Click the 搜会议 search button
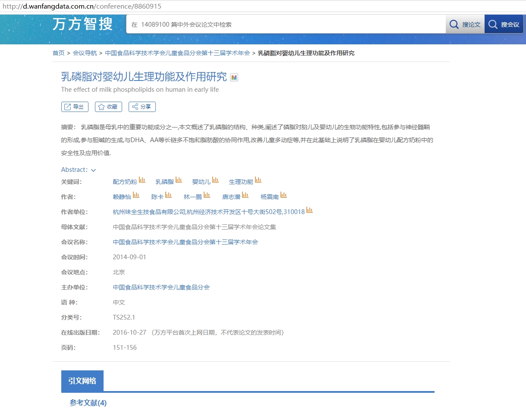 (504, 24)
